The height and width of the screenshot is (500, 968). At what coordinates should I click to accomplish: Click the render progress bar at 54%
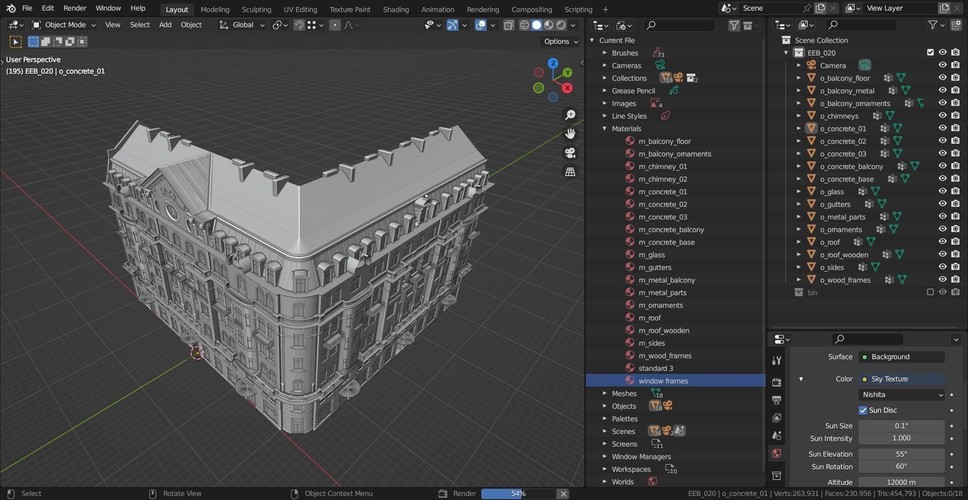click(x=518, y=493)
